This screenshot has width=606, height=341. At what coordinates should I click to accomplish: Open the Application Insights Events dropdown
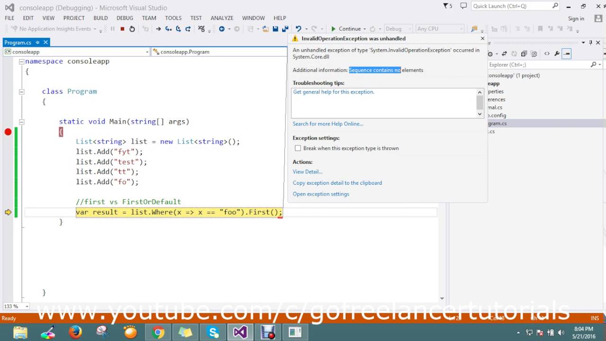[95, 29]
